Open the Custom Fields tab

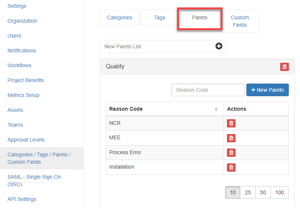[240, 21]
